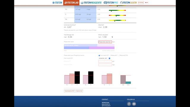The height and width of the screenshot is (107, 190).
Task: Switch to the Triton Pro tab
Action: point(111,3)
